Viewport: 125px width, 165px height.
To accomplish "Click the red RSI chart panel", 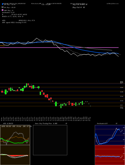I will (x=110, y=155).
